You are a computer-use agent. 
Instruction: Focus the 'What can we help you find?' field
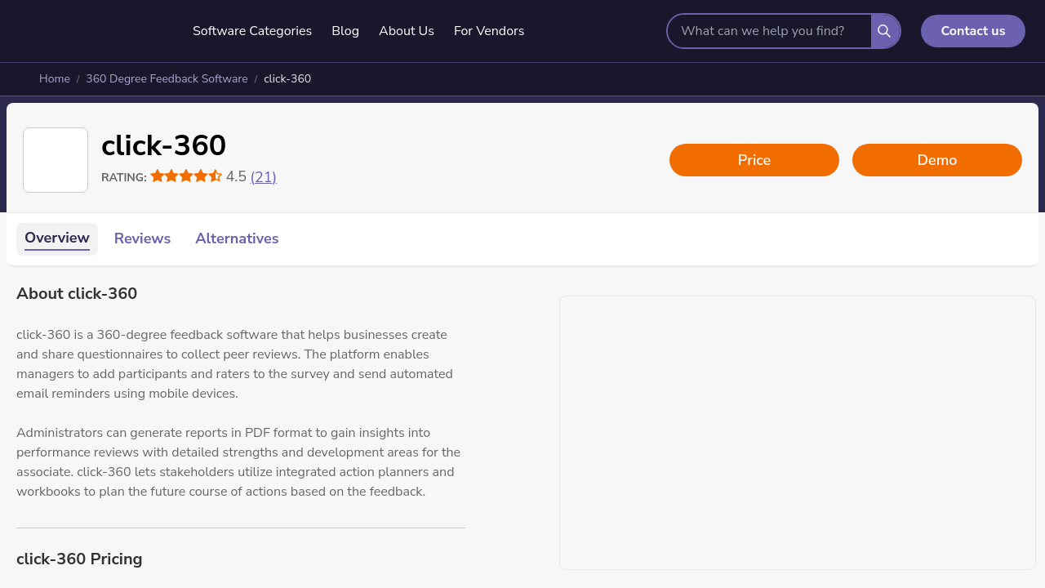769,31
